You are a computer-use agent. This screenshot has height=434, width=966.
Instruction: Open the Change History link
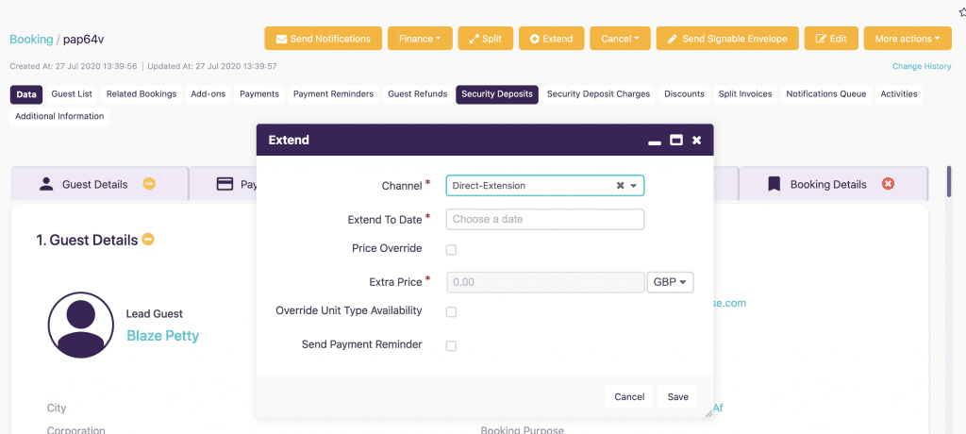(x=922, y=66)
